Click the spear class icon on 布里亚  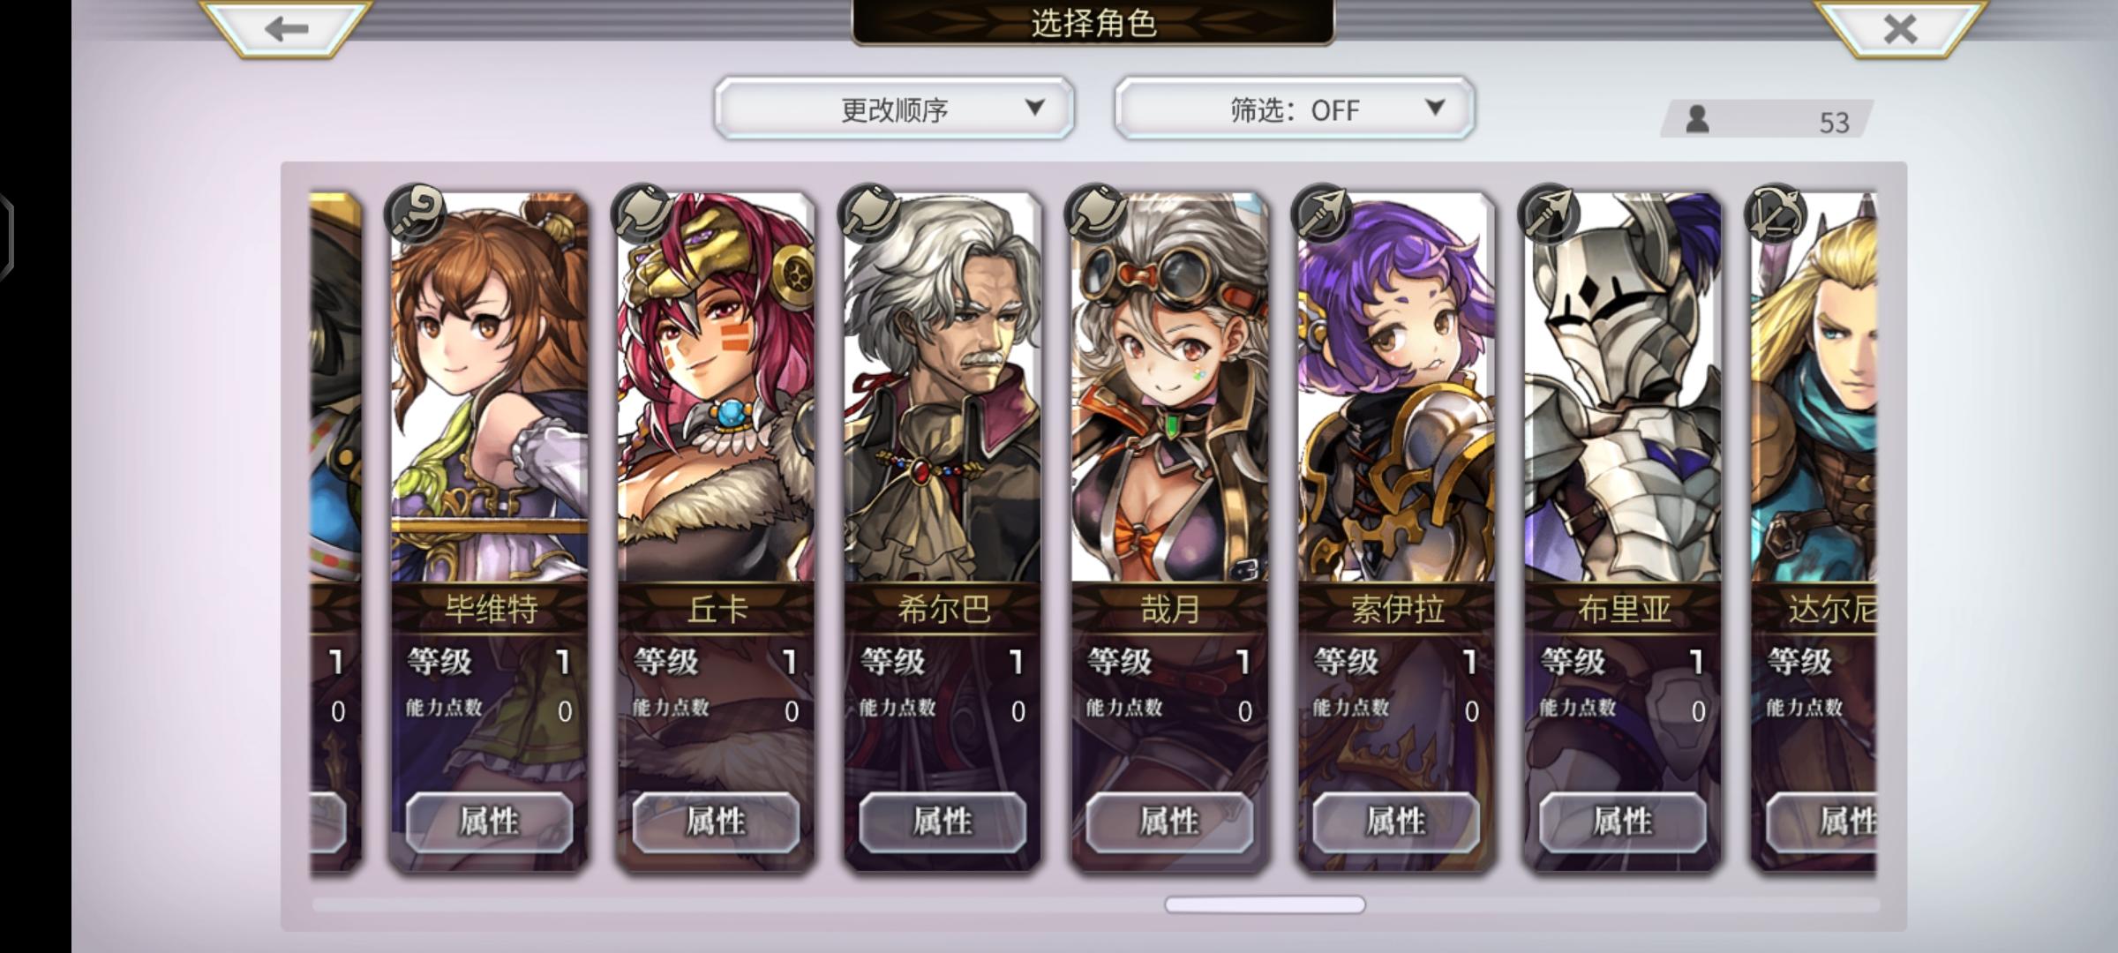[1549, 214]
